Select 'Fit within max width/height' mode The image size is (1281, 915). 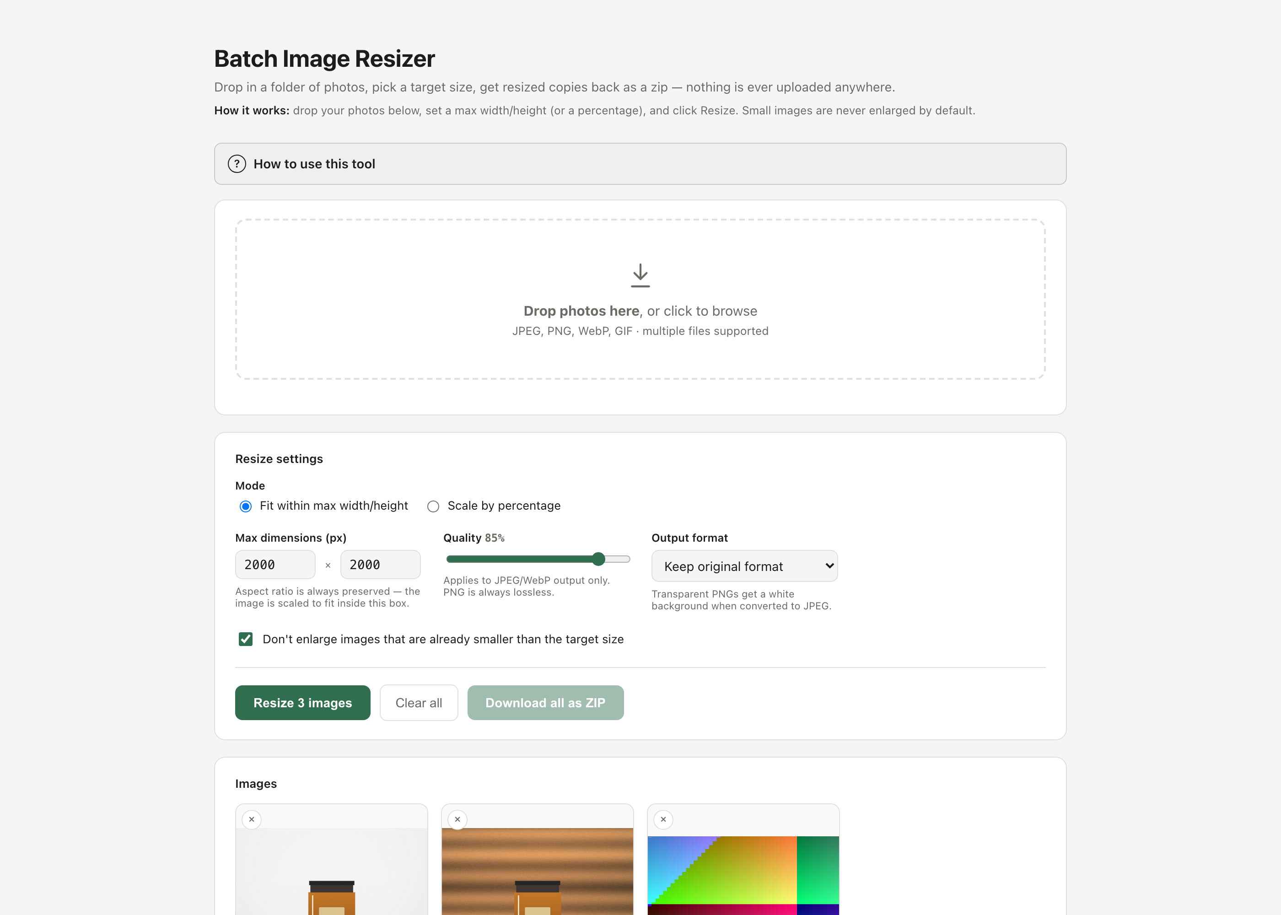pyautogui.click(x=246, y=506)
